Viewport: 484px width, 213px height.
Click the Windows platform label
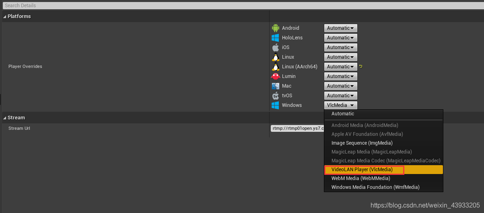tap(292, 105)
